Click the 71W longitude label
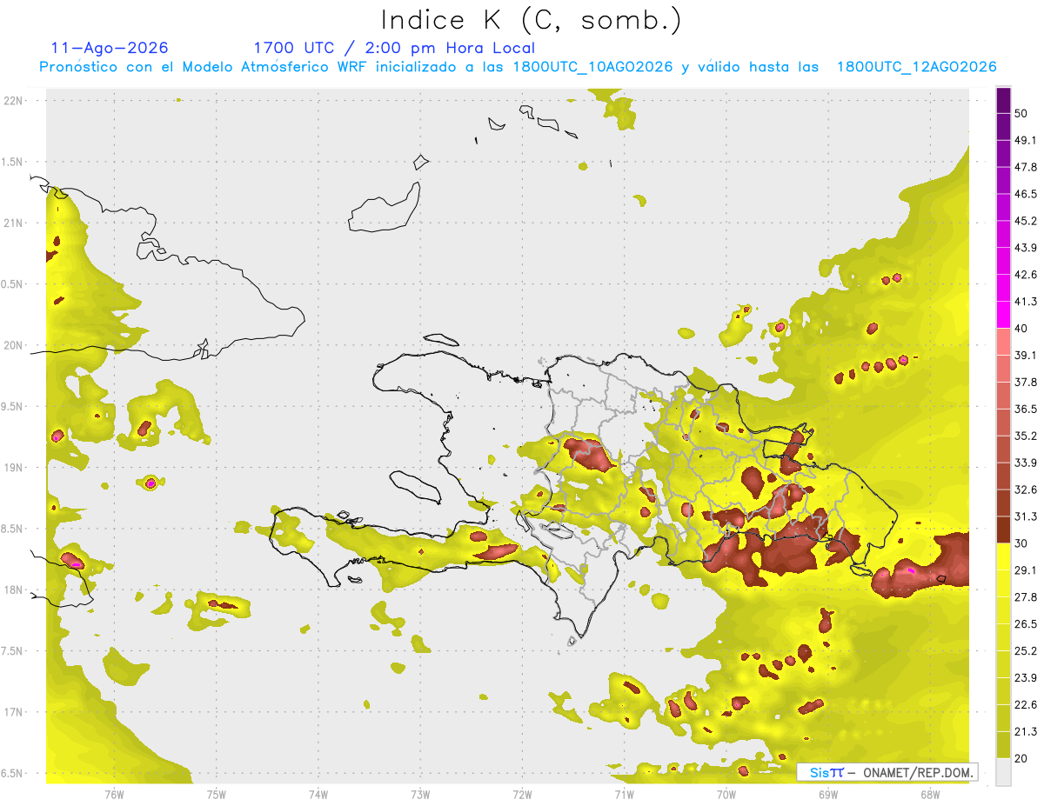1044x806 pixels. pos(624,795)
